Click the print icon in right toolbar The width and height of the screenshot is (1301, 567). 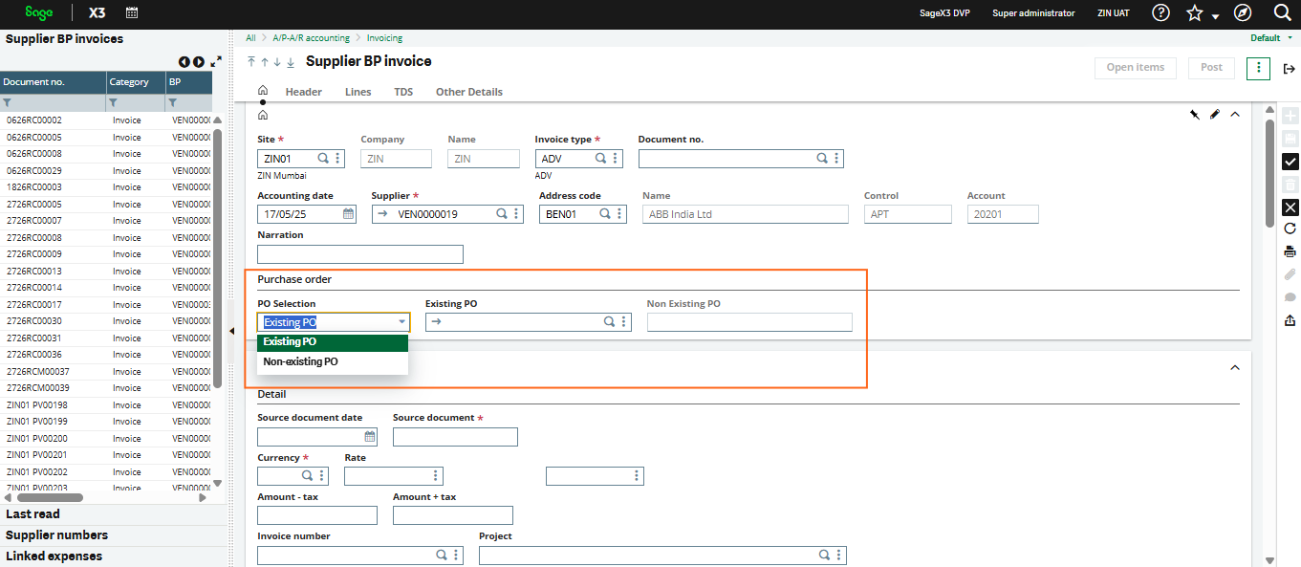point(1290,251)
